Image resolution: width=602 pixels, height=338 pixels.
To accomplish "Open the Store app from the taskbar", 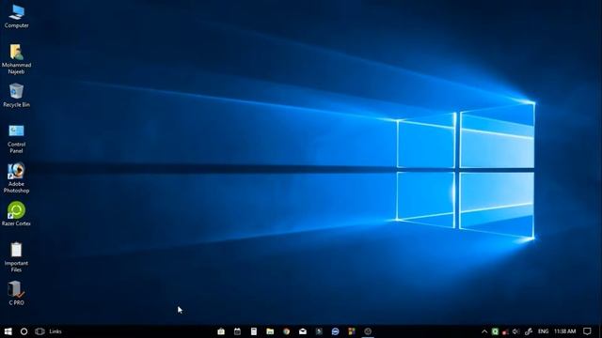I will click(x=221, y=331).
